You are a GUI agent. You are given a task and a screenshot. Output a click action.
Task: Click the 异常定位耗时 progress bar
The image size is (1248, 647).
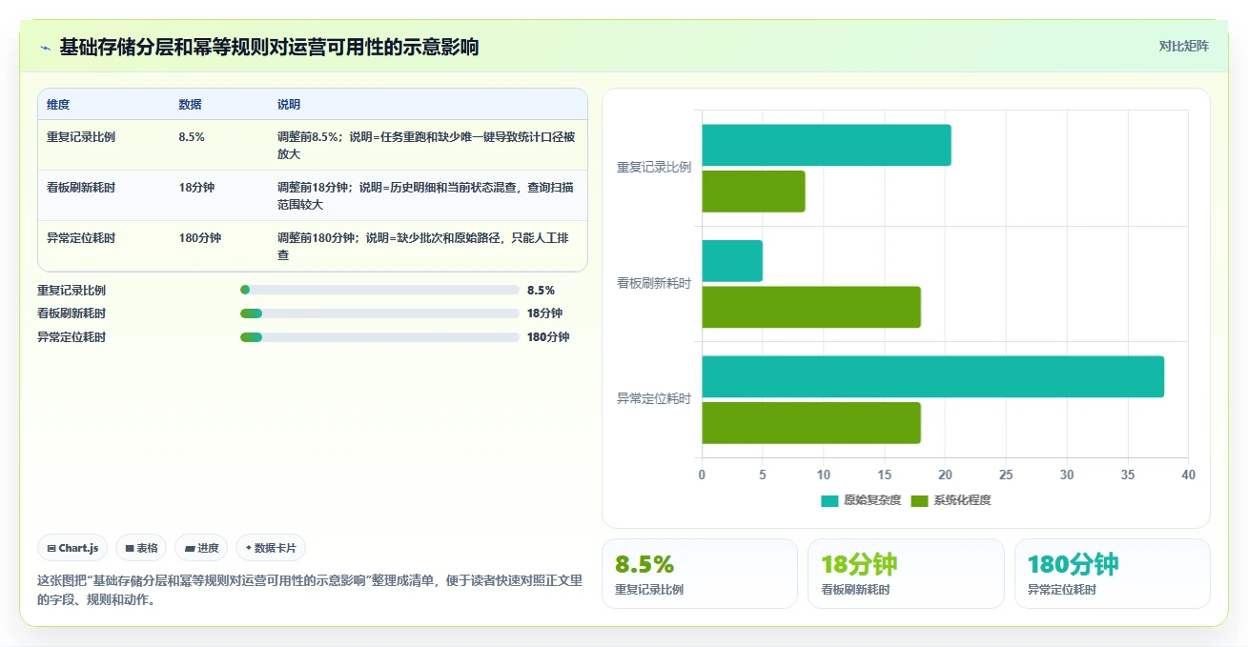(379, 336)
